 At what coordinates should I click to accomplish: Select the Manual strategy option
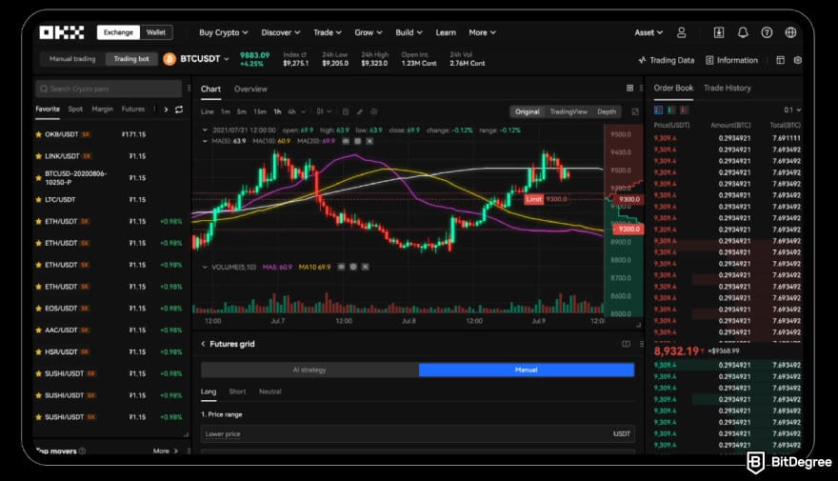pos(527,370)
